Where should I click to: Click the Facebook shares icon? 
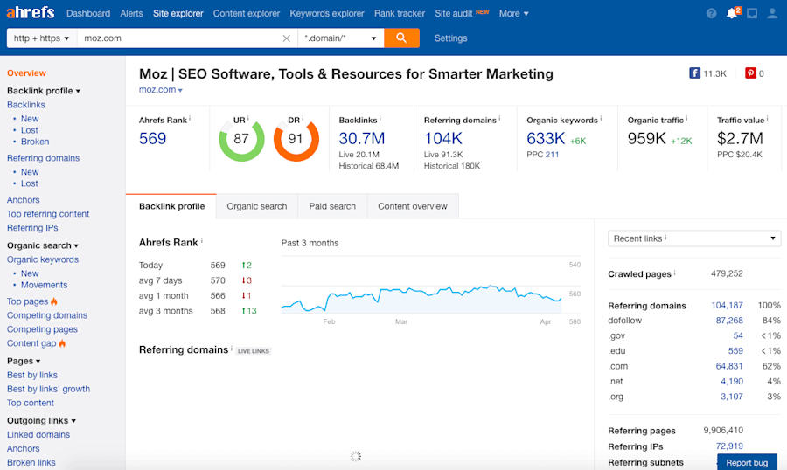[x=695, y=73]
